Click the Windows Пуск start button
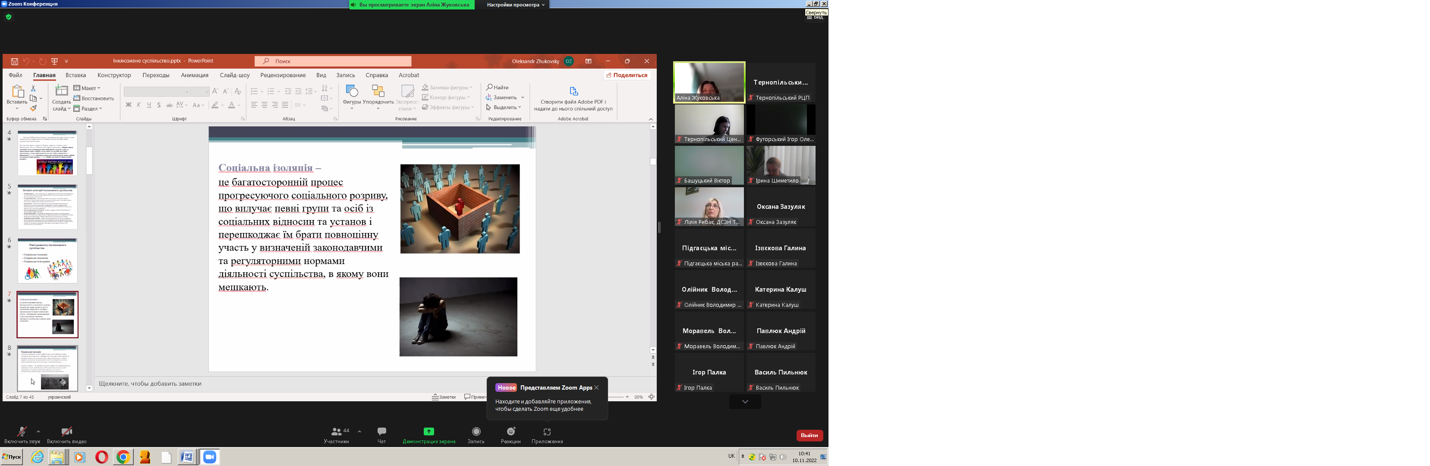This screenshot has width=1430, height=466. click(x=12, y=457)
